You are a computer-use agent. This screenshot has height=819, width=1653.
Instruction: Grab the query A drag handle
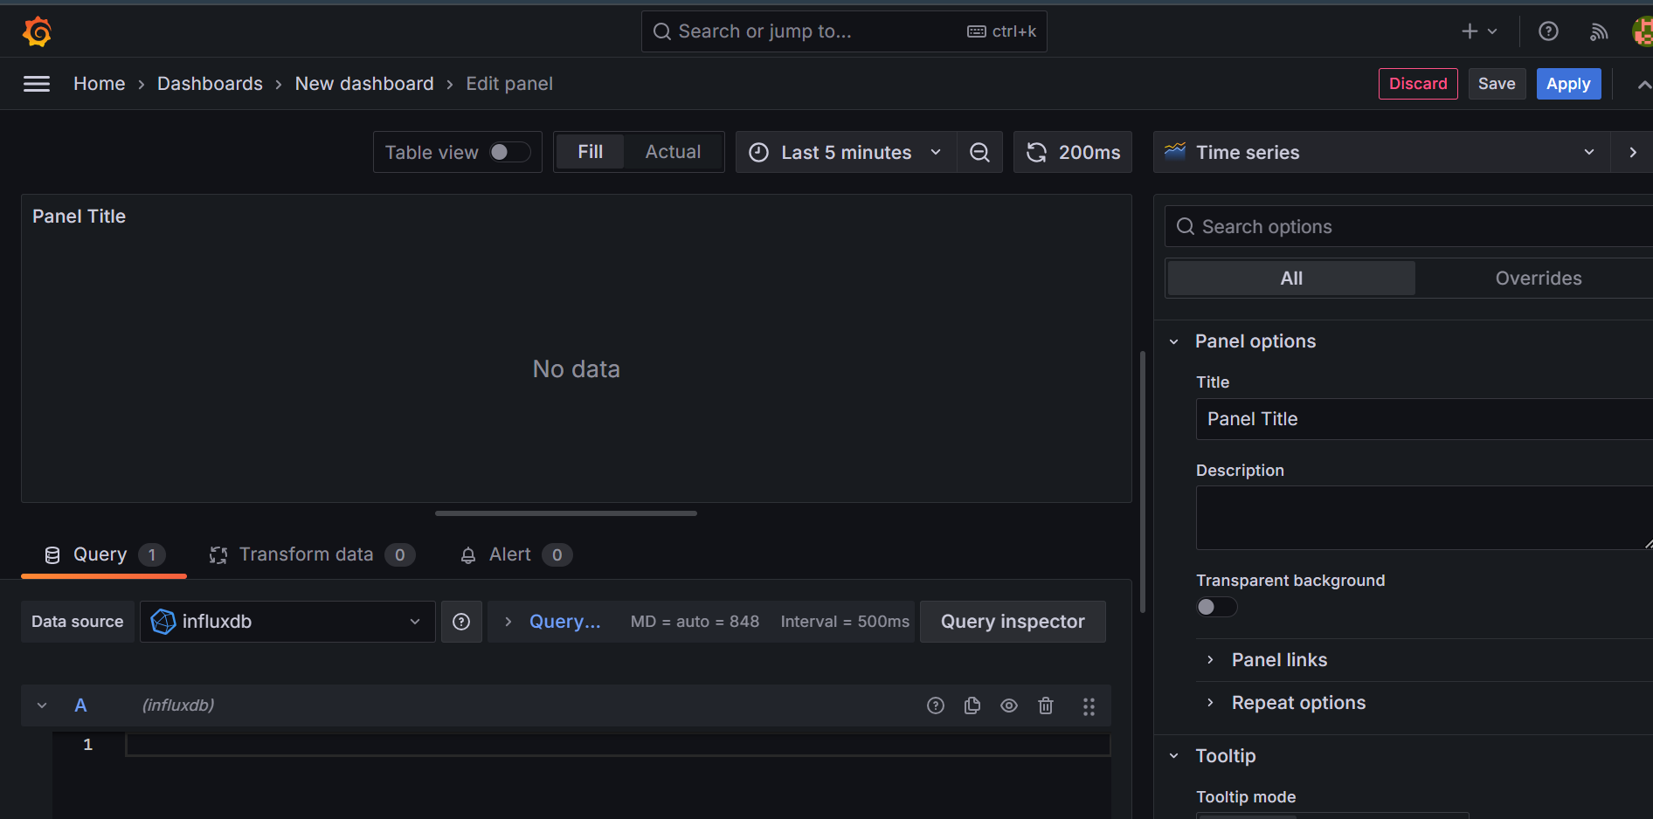click(x=1089, y=706)
